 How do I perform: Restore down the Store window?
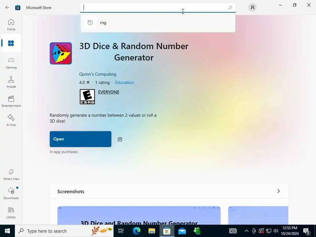295,5
